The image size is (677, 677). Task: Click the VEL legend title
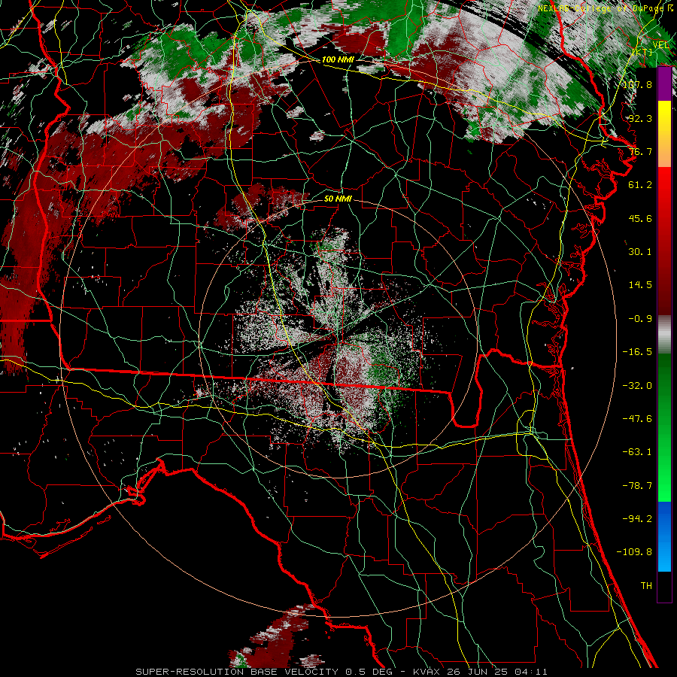pos(660,45)
